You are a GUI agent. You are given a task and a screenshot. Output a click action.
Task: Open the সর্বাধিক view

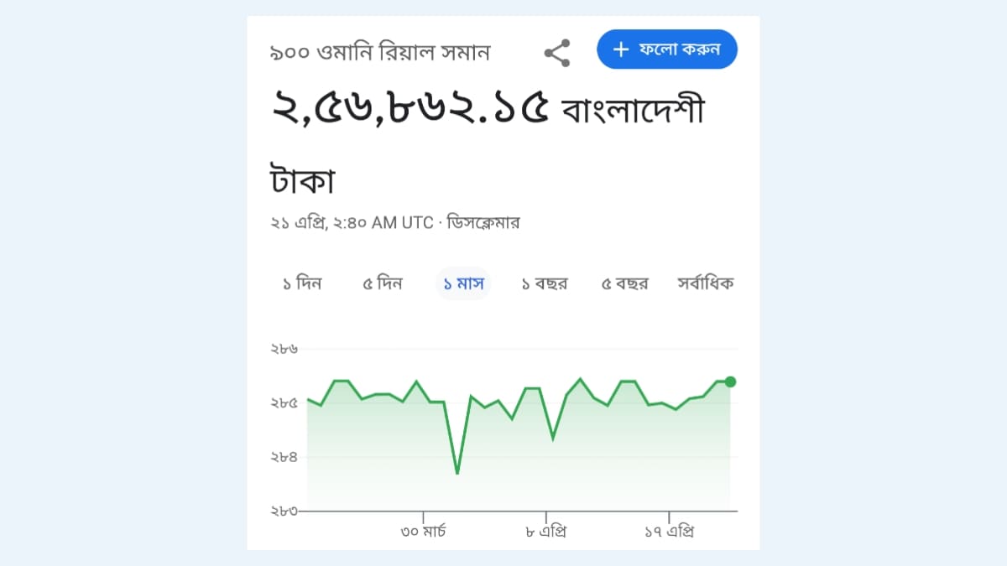[705, 283]
